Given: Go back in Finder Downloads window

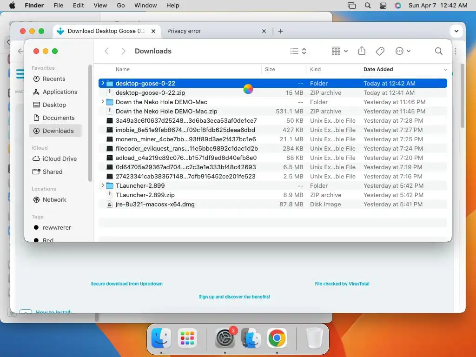Looking at the screenshot, I should click(106, 51).
